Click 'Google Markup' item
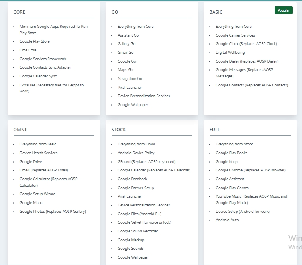 click(131, 240)
